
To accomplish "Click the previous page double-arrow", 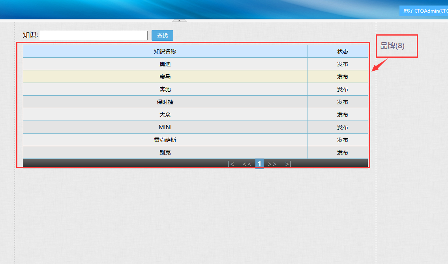I will (247, 164).
